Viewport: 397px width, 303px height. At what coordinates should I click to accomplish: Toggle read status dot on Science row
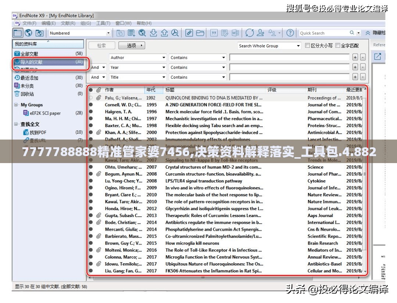click(91, 167)
